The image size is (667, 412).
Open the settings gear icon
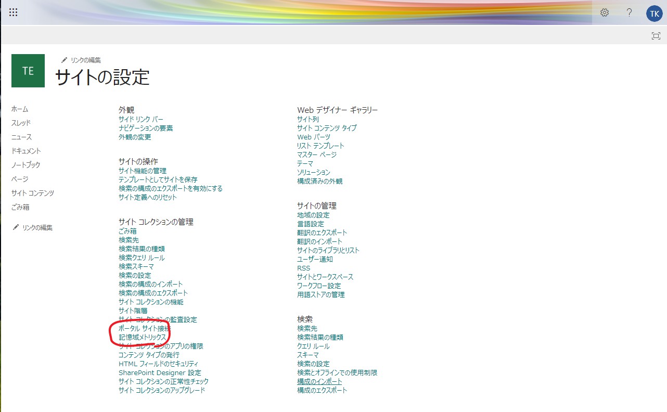coord(605,12)
